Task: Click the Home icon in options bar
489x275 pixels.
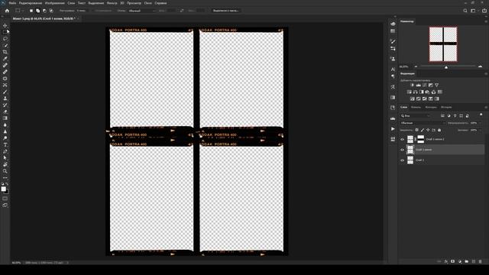Action: 7,11
